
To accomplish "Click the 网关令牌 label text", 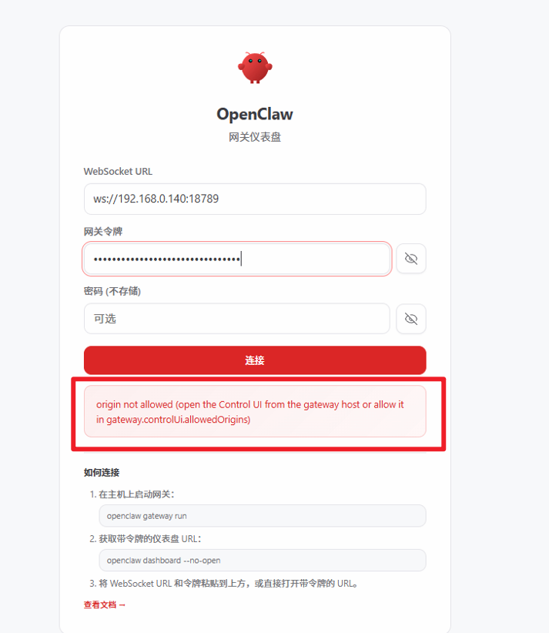I will [103, 232].
